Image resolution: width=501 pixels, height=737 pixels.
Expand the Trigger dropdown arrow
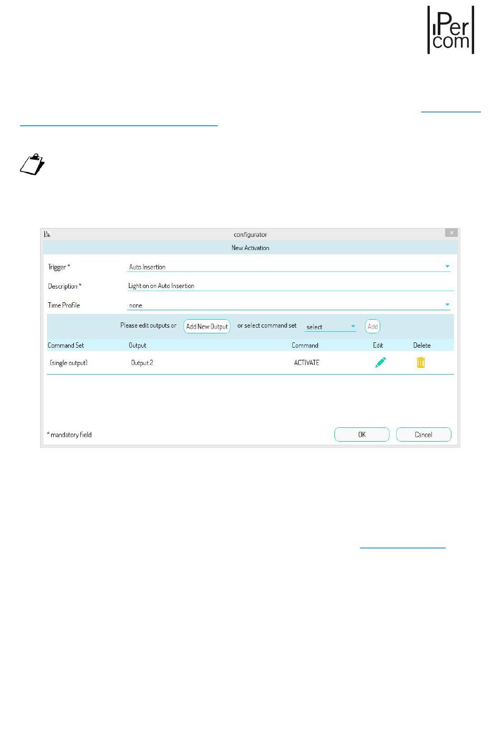tap(447, 266)
